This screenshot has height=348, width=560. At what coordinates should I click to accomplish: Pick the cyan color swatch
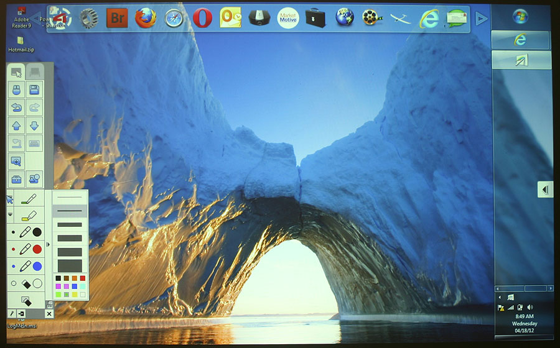(83, 286)
